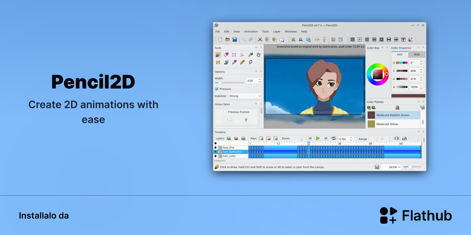The width and height of the screenshot is (471, 235).
Task: Toggle the loop playback button
Action: coord(334,139)
